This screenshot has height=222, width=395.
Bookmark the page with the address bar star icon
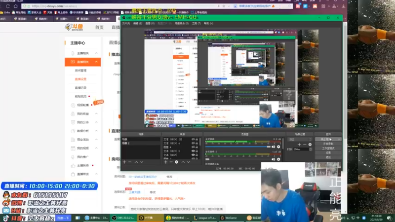pos(224,6)
